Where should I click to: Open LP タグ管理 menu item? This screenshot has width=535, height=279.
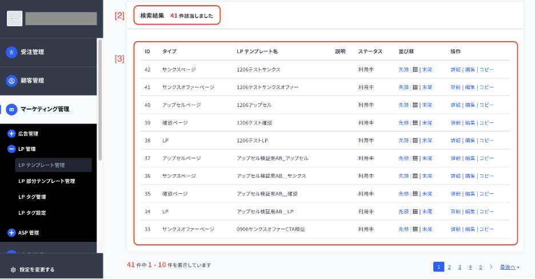pos(32,197)
